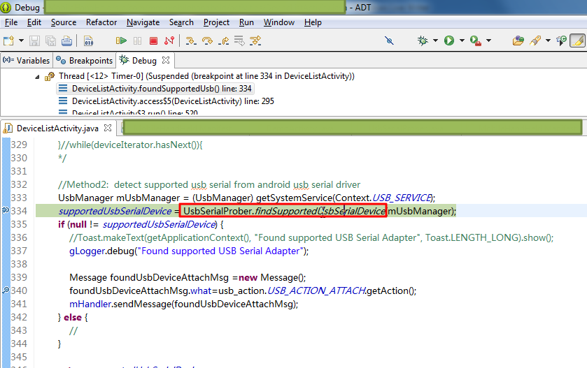
Task: Click the binary 010 build icon
Action: [88, 41]
